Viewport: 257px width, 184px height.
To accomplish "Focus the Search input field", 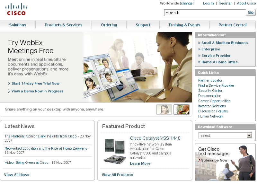I will [205, 13].
